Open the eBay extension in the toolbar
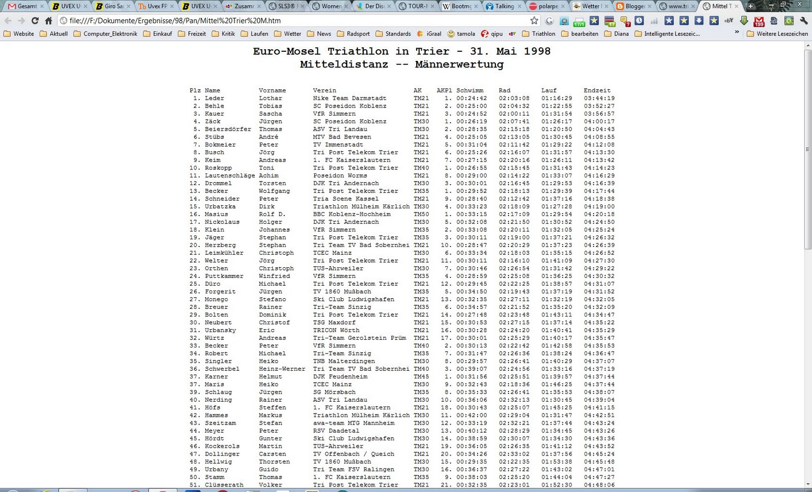Image resolution: width=812 pixels, height=492 pixels. click(x=729, y=21)
